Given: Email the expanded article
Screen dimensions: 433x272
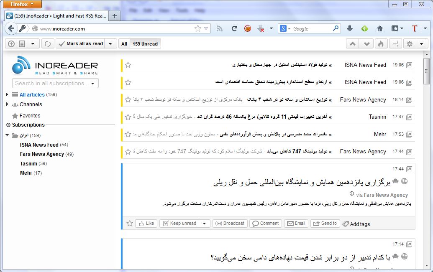Looking at the screenshot, I should click(x=296, y=224).
